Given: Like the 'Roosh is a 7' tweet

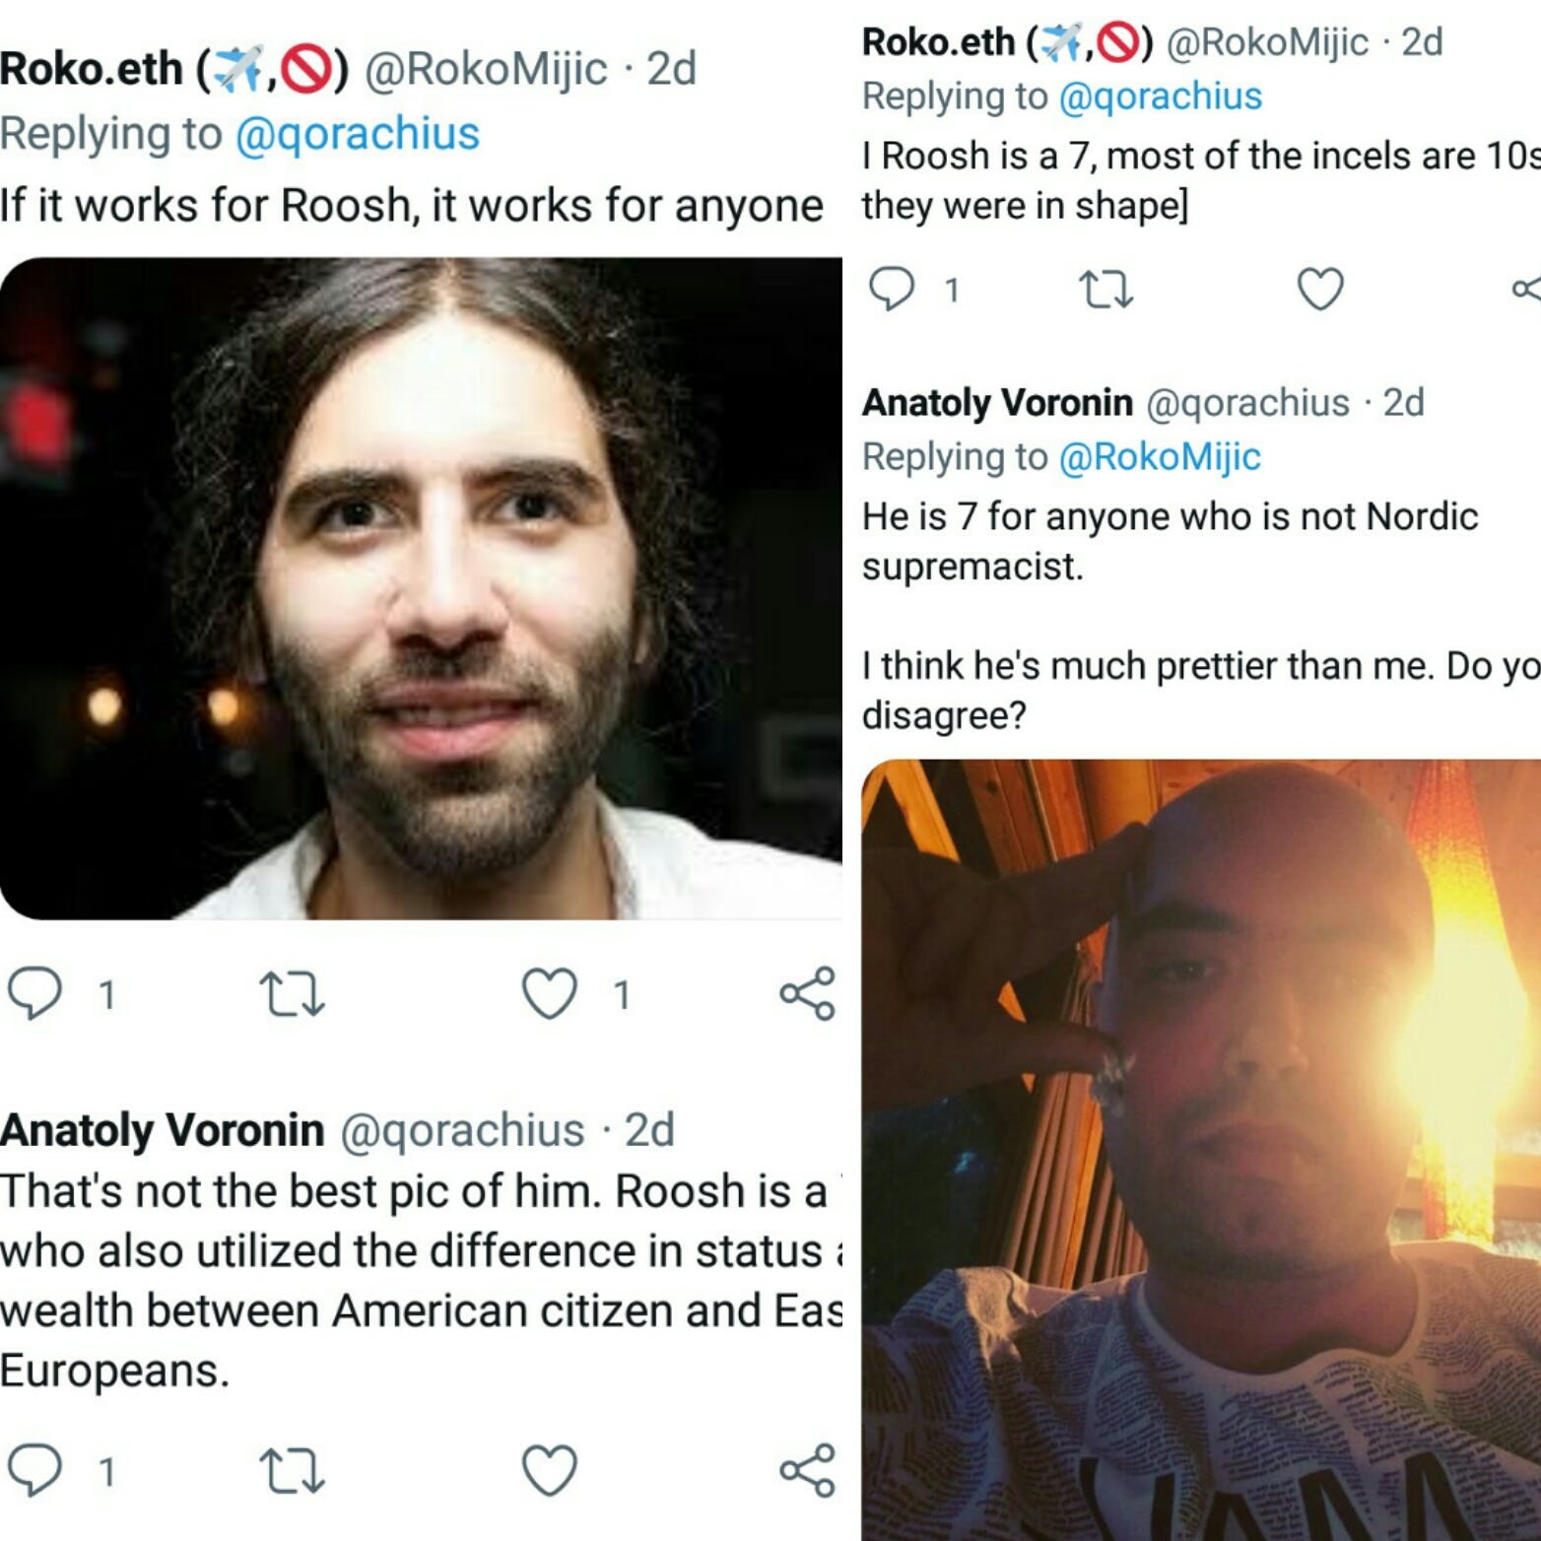Looking at the screenshot, I should pos(1320,289).
